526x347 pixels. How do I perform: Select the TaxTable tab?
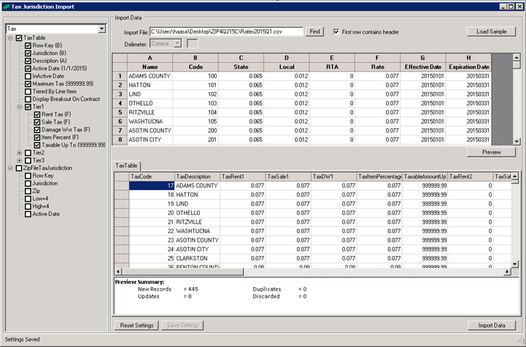click(128, 166)
